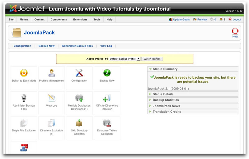Viewport: 249px width, 159px height.
Task: Click the Update Gears link text
Action: (181, 20)
